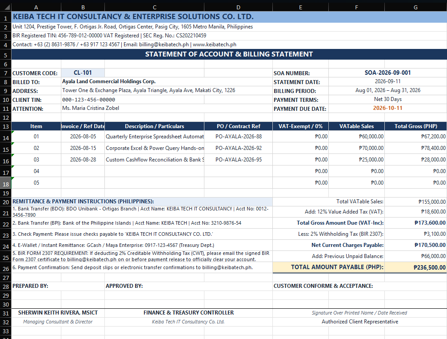Click Total Gross Amount Due ₱173,600.00
Viewport: 447px width, 339px height.
pos(415,223)
